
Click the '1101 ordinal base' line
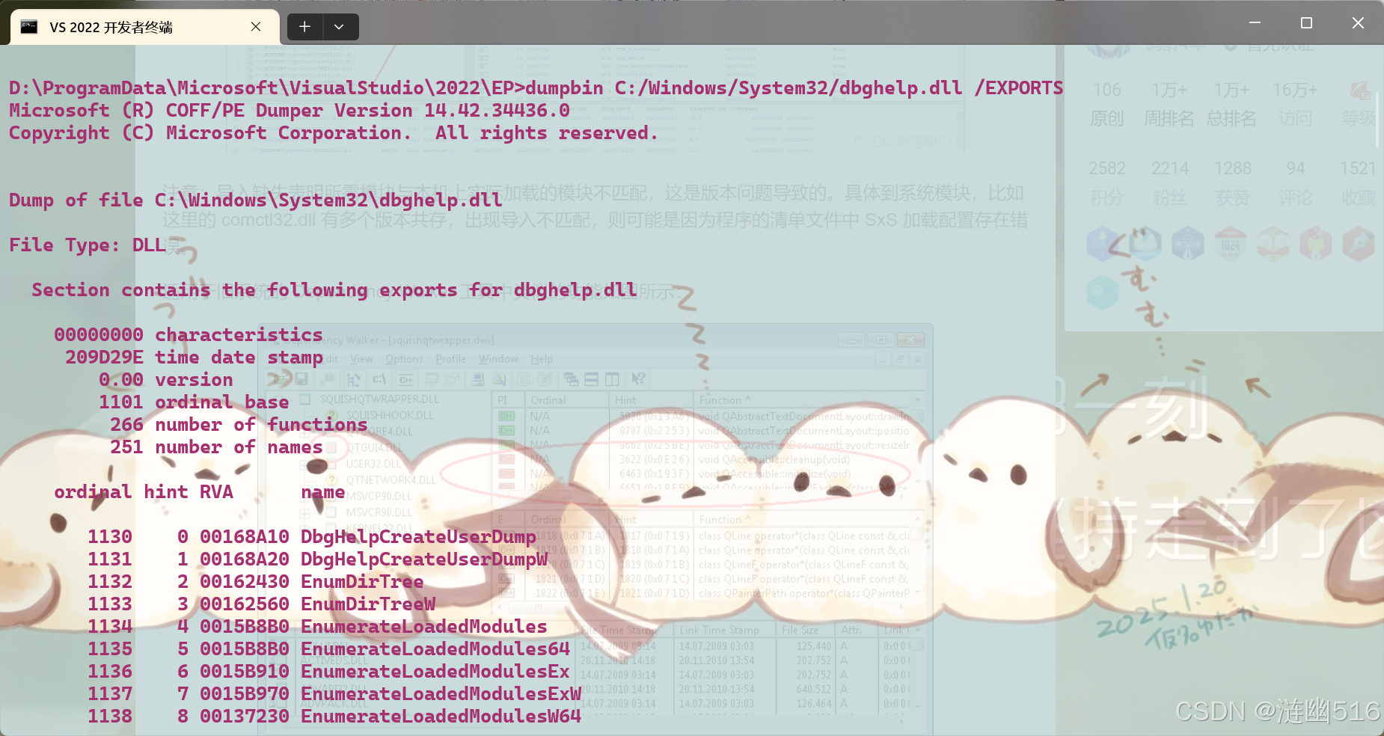(195, 402)
